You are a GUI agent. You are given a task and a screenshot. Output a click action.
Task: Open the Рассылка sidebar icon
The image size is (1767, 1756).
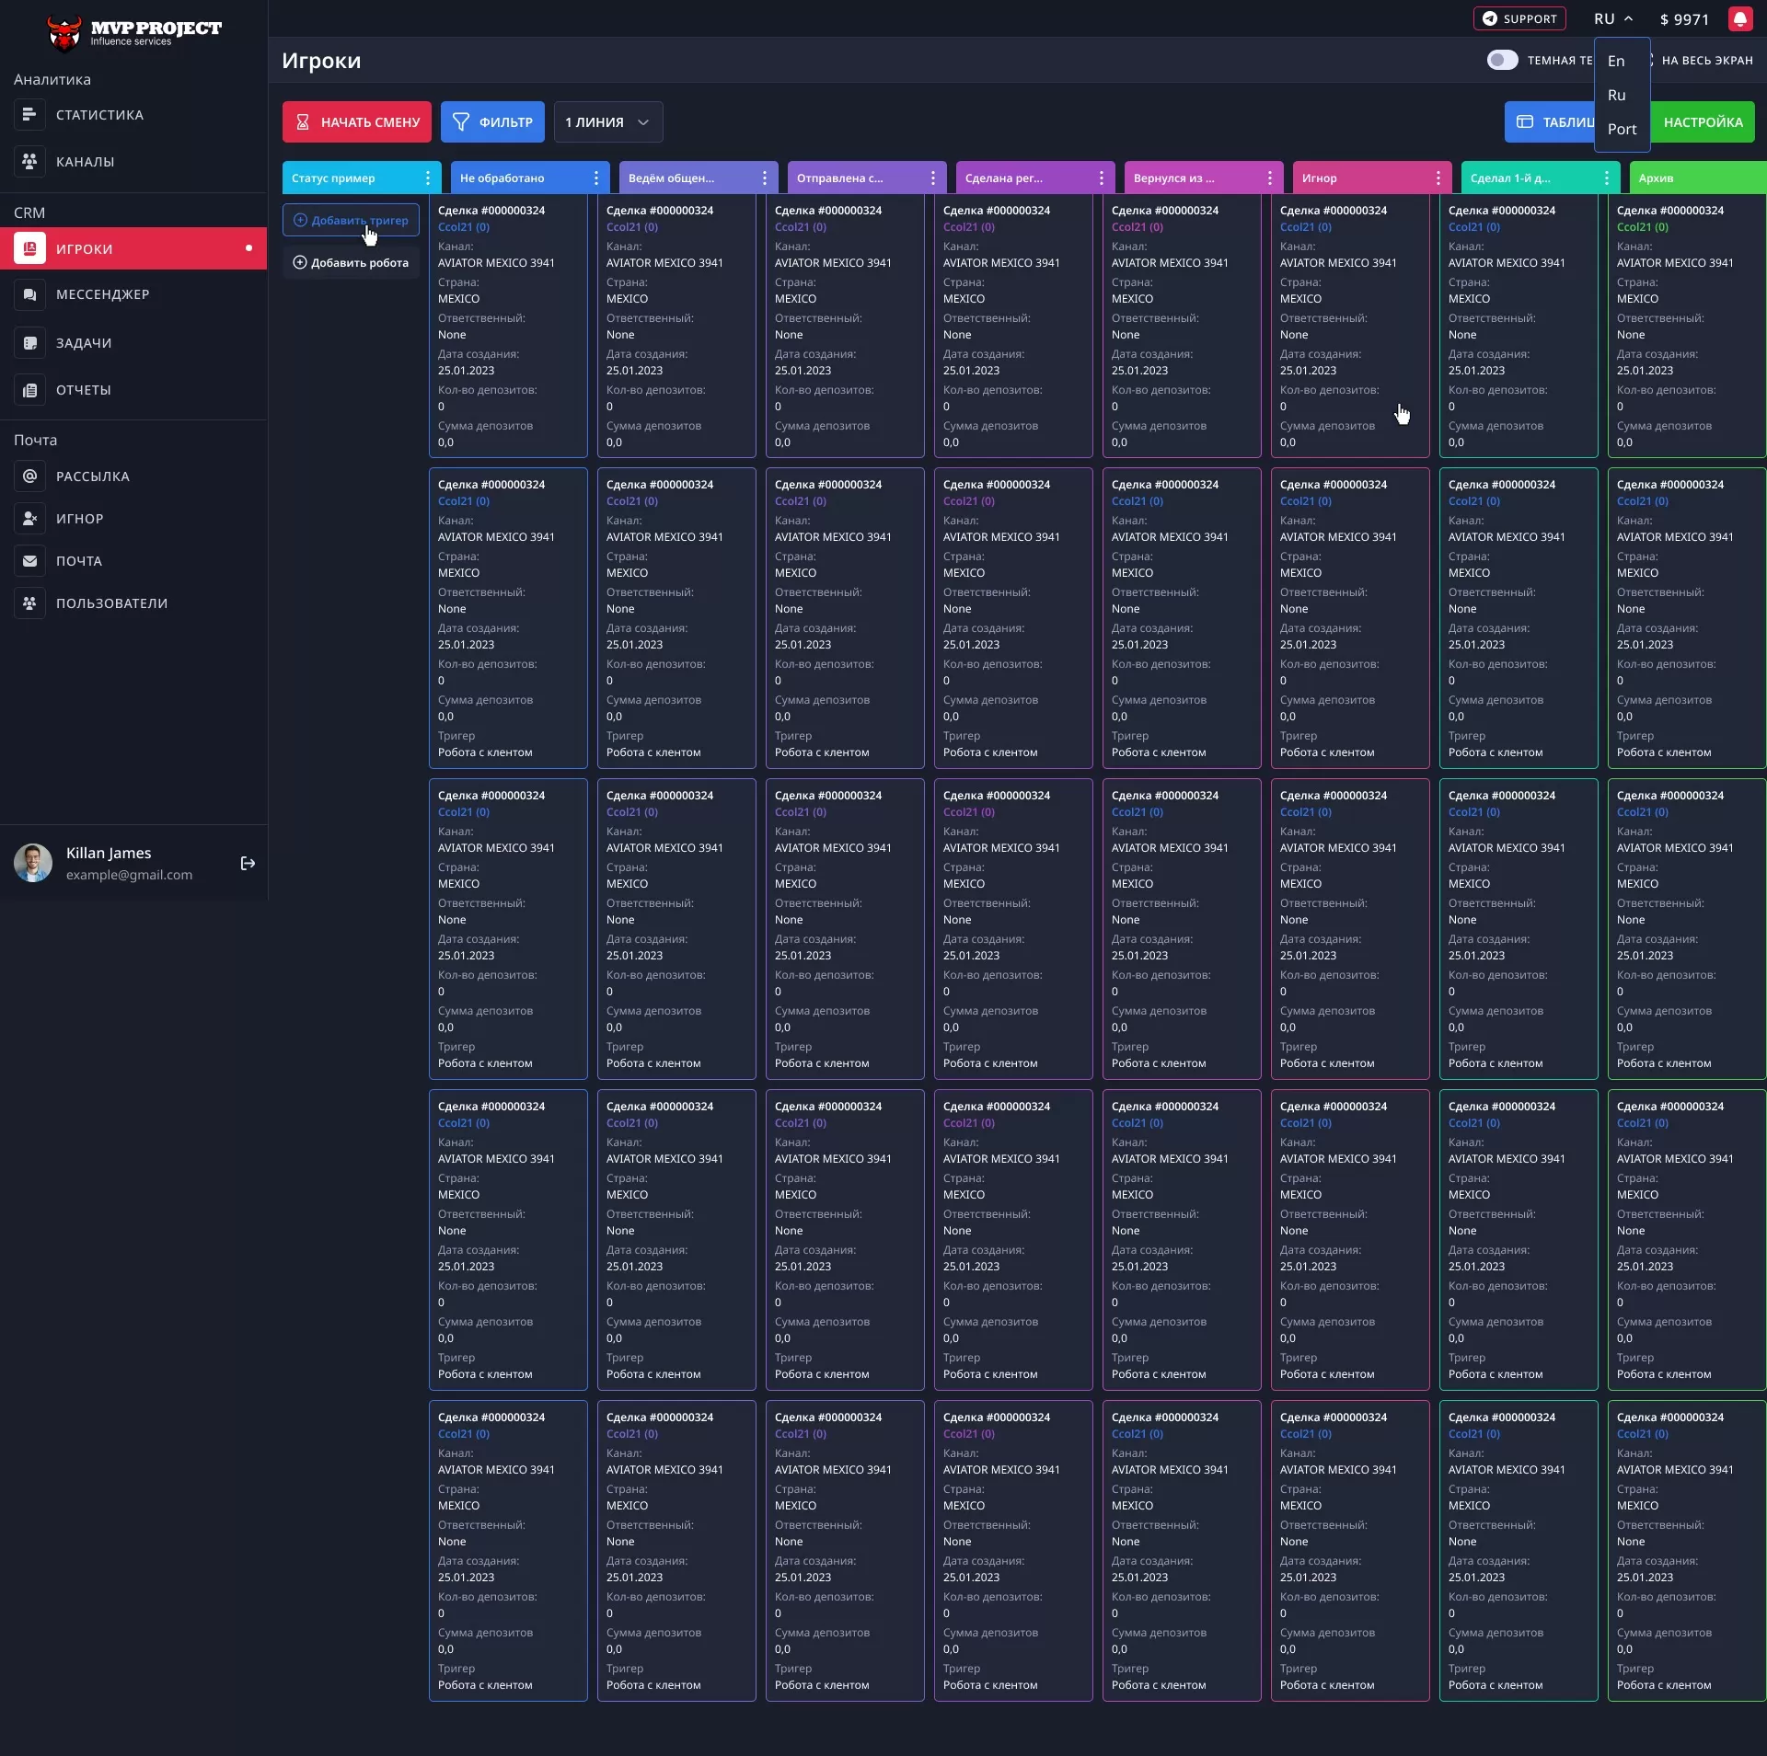pyautogui.click(x=29, y=476)
